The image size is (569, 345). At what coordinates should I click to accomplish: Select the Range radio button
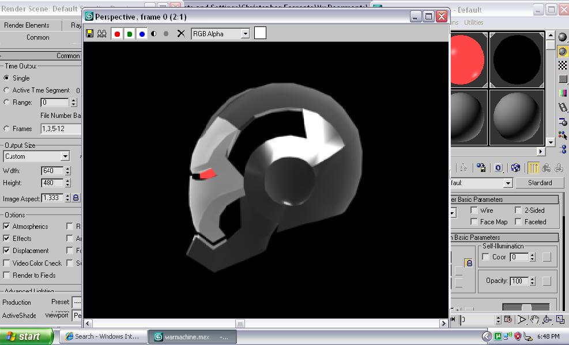pyautogui.click(x=6, y=102)
